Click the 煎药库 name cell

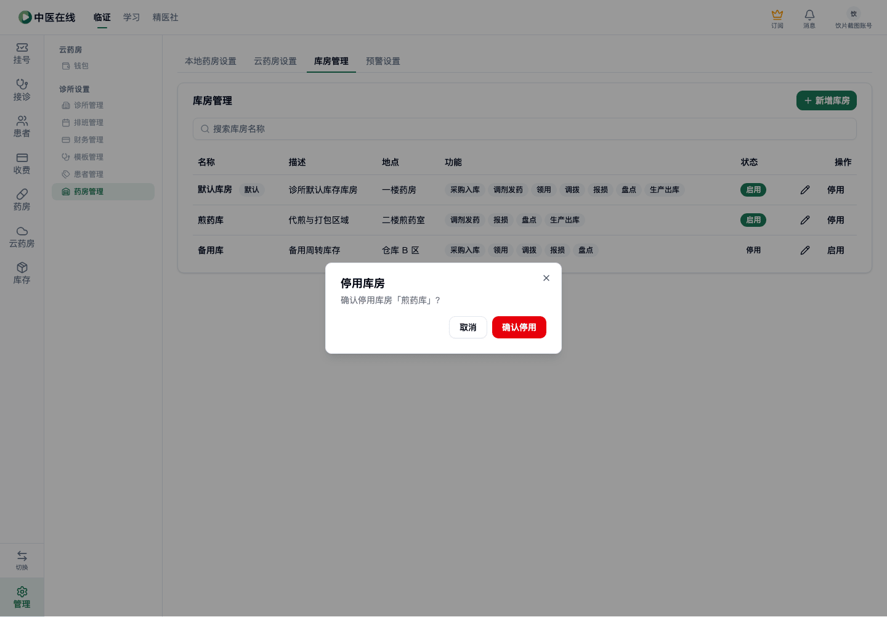[211, 220]
